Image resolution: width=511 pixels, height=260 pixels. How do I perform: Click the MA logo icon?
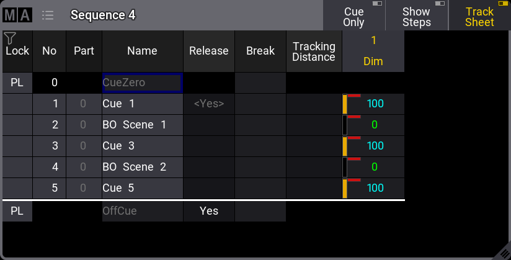pyautogui.click(x=18, y=15)
